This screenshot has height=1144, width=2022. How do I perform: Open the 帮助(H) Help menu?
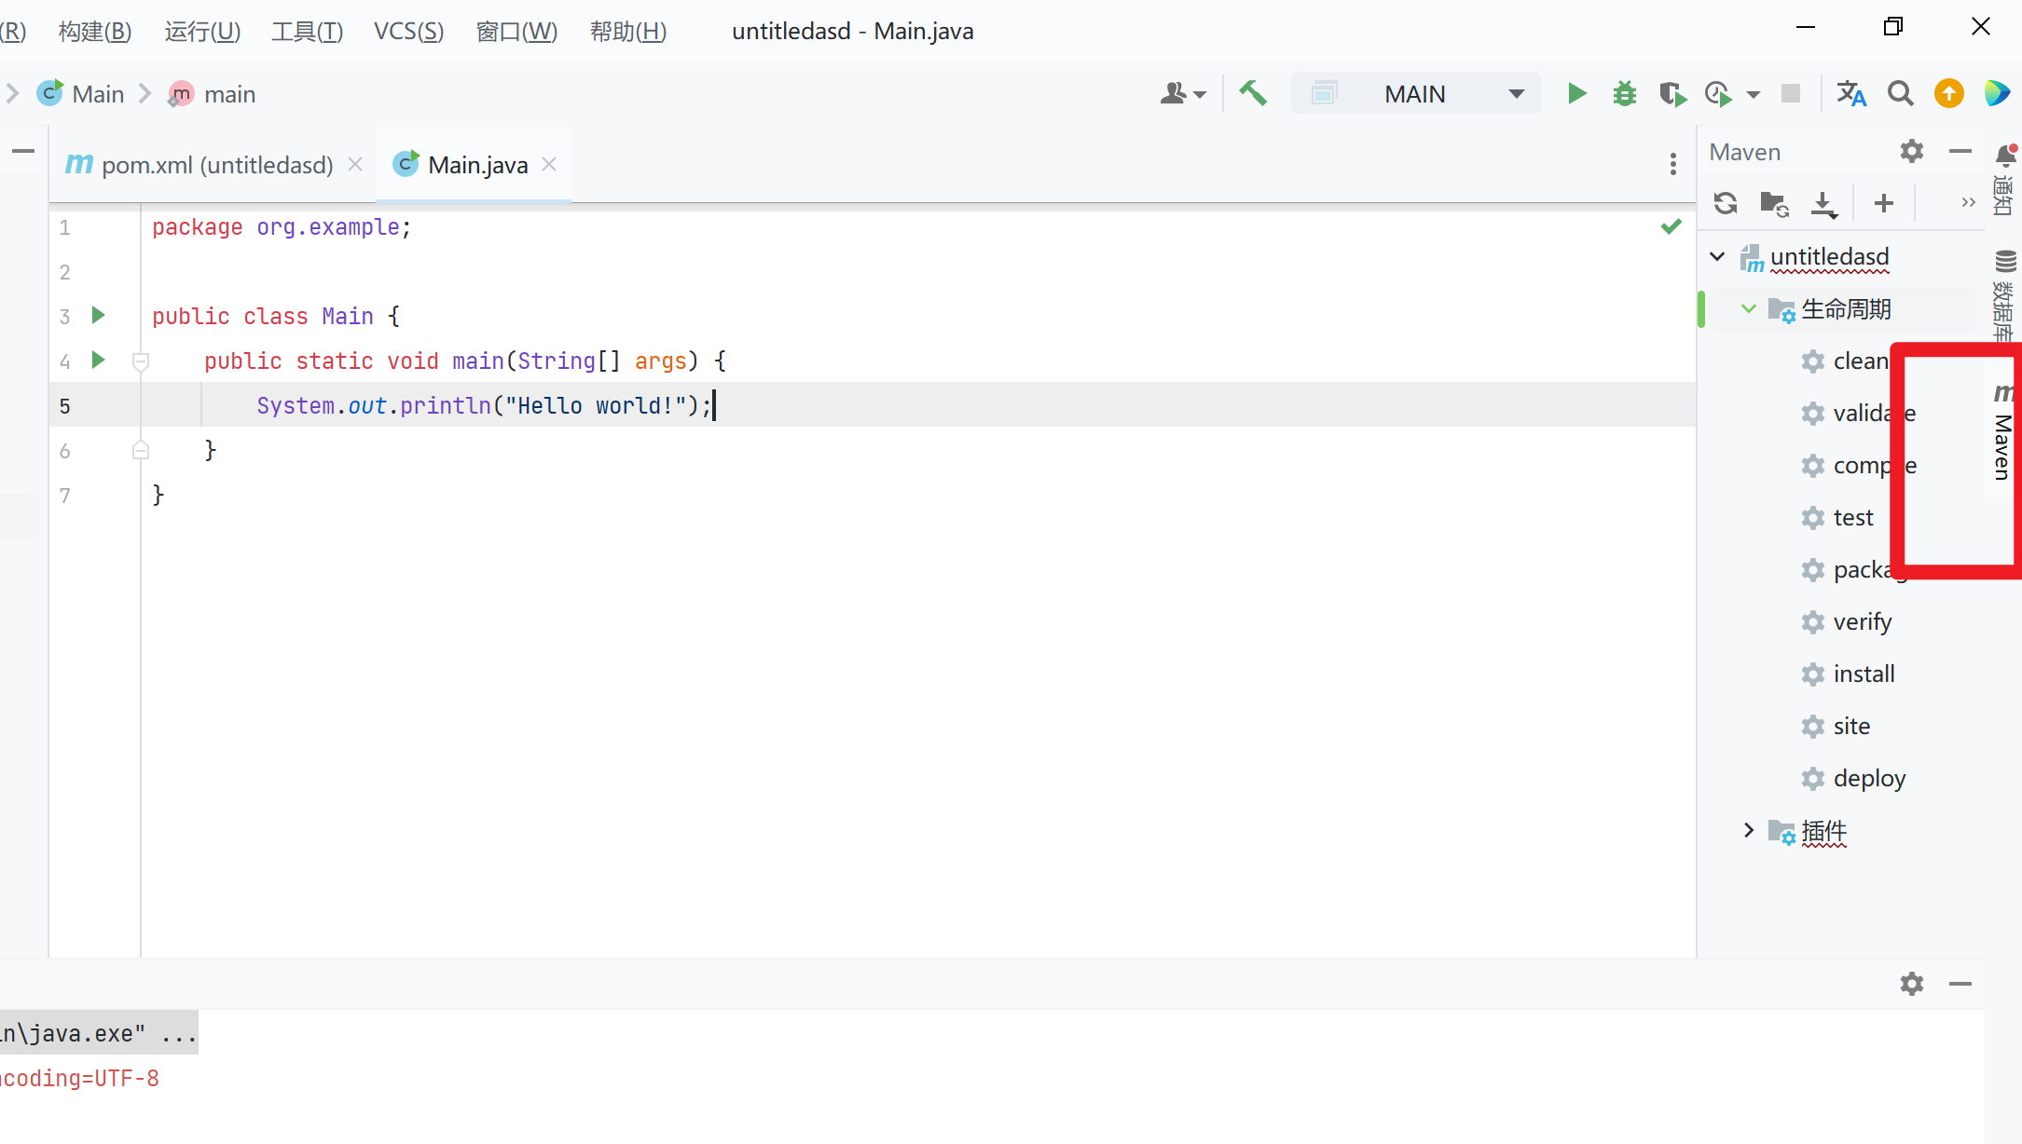pos(629,32)
